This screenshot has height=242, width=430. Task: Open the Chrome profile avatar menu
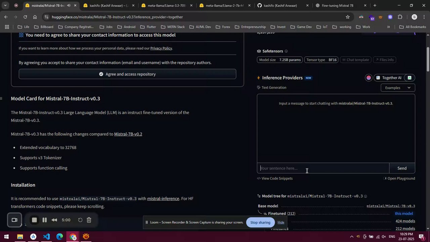tap(414, 17)
